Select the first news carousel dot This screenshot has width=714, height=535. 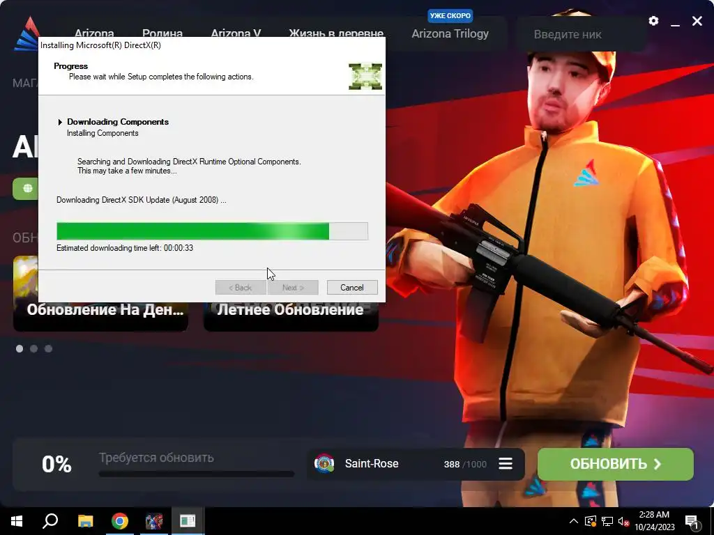20,348
